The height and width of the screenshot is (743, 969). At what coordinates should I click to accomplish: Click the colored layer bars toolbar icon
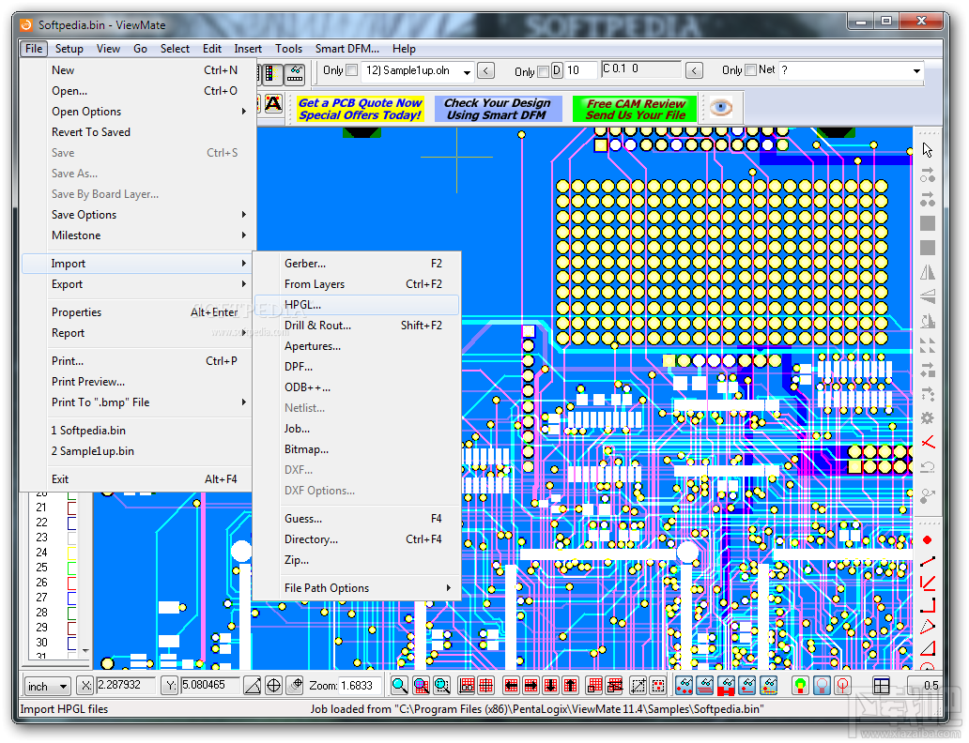coord(270,74)
